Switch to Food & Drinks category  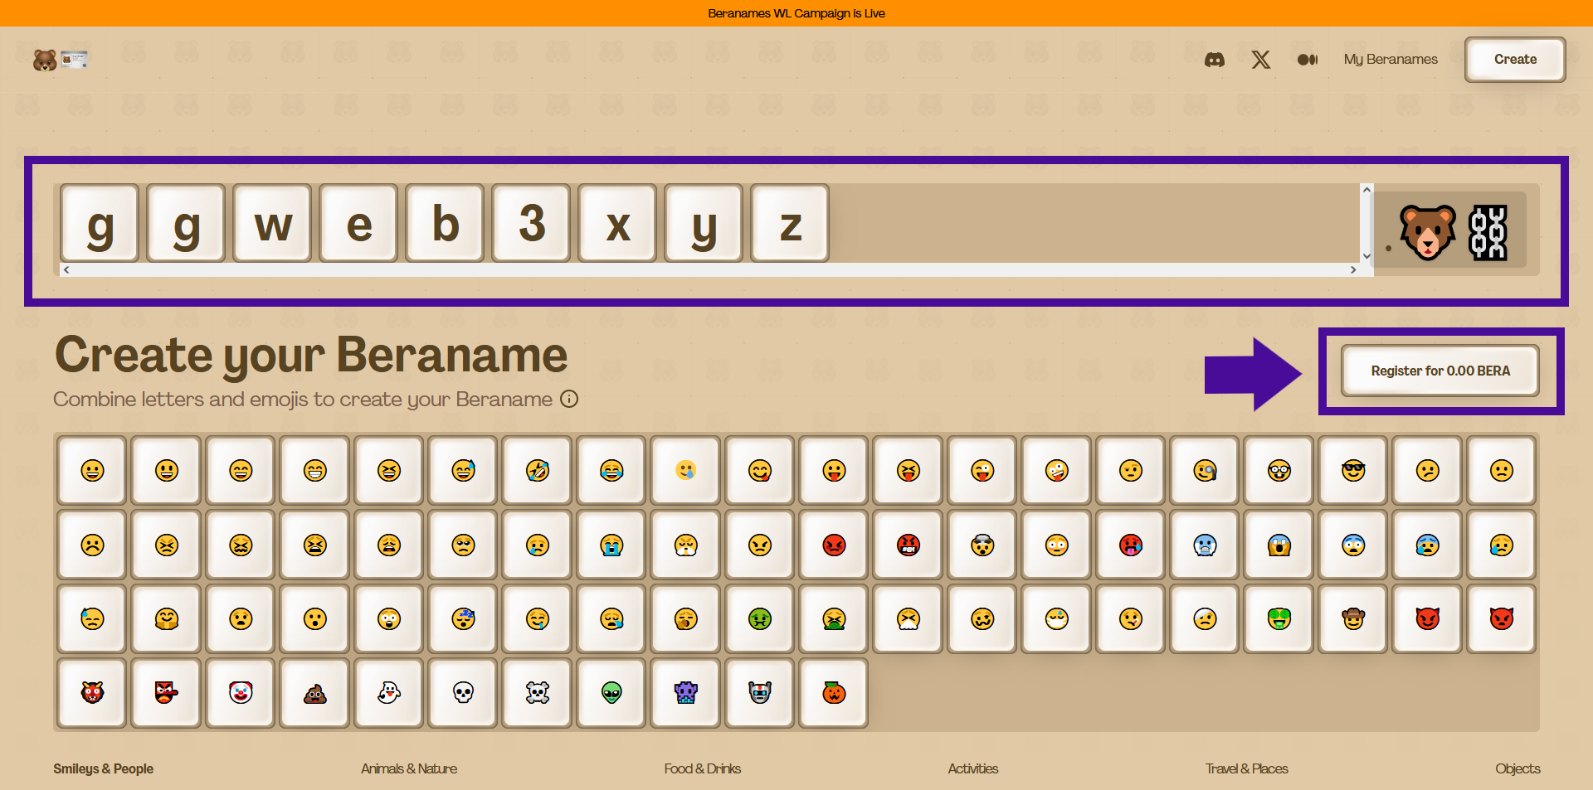coord(702,768)
